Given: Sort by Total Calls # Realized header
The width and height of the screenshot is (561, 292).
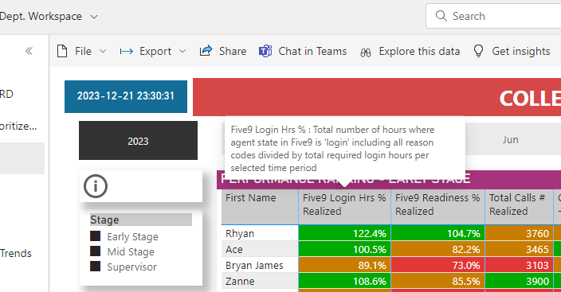Looking at the screenshot, I should (519, 207).
